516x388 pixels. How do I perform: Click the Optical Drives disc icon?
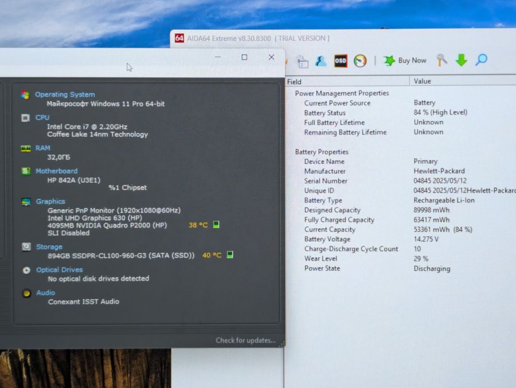pos(26,270)
